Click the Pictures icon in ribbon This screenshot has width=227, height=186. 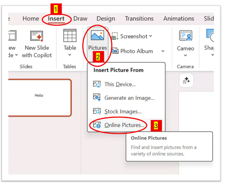pyautogui.click(x=97, y=35)
